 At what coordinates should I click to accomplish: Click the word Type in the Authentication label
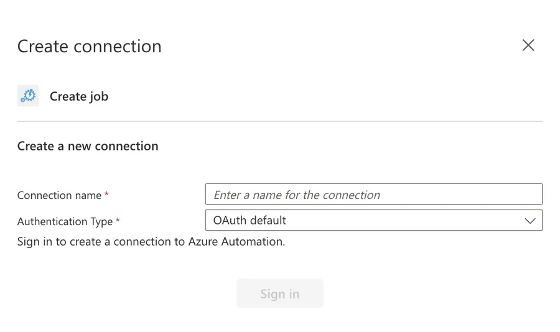pyautogui.click(x=101, y=221)
